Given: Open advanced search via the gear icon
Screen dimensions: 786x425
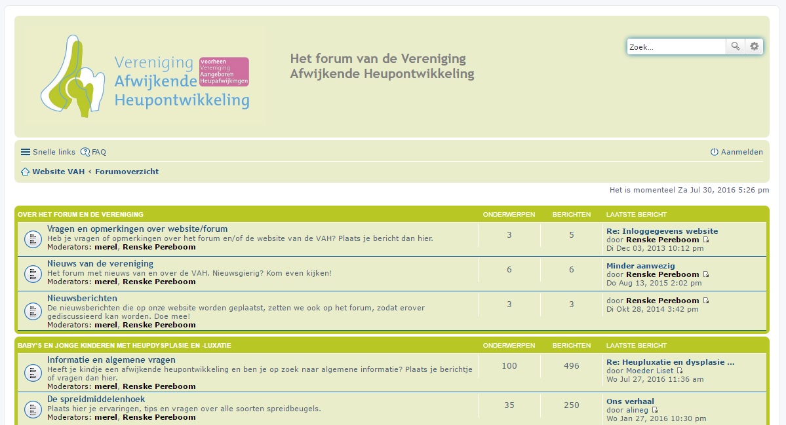Looking at the screenshot, I should [754, 46].
